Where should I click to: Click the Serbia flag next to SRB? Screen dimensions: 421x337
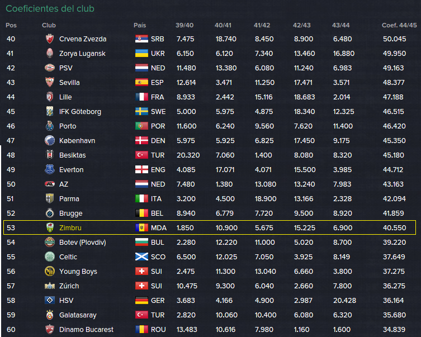pyautogui.click(x=141, y=39)
